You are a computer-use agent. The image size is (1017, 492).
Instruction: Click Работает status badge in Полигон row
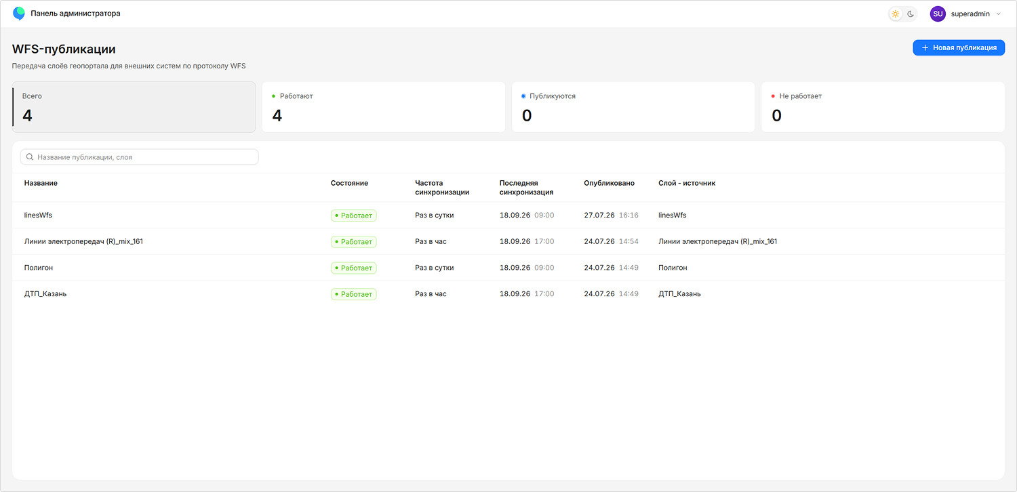pyautogui.click(x=353, y=268)
